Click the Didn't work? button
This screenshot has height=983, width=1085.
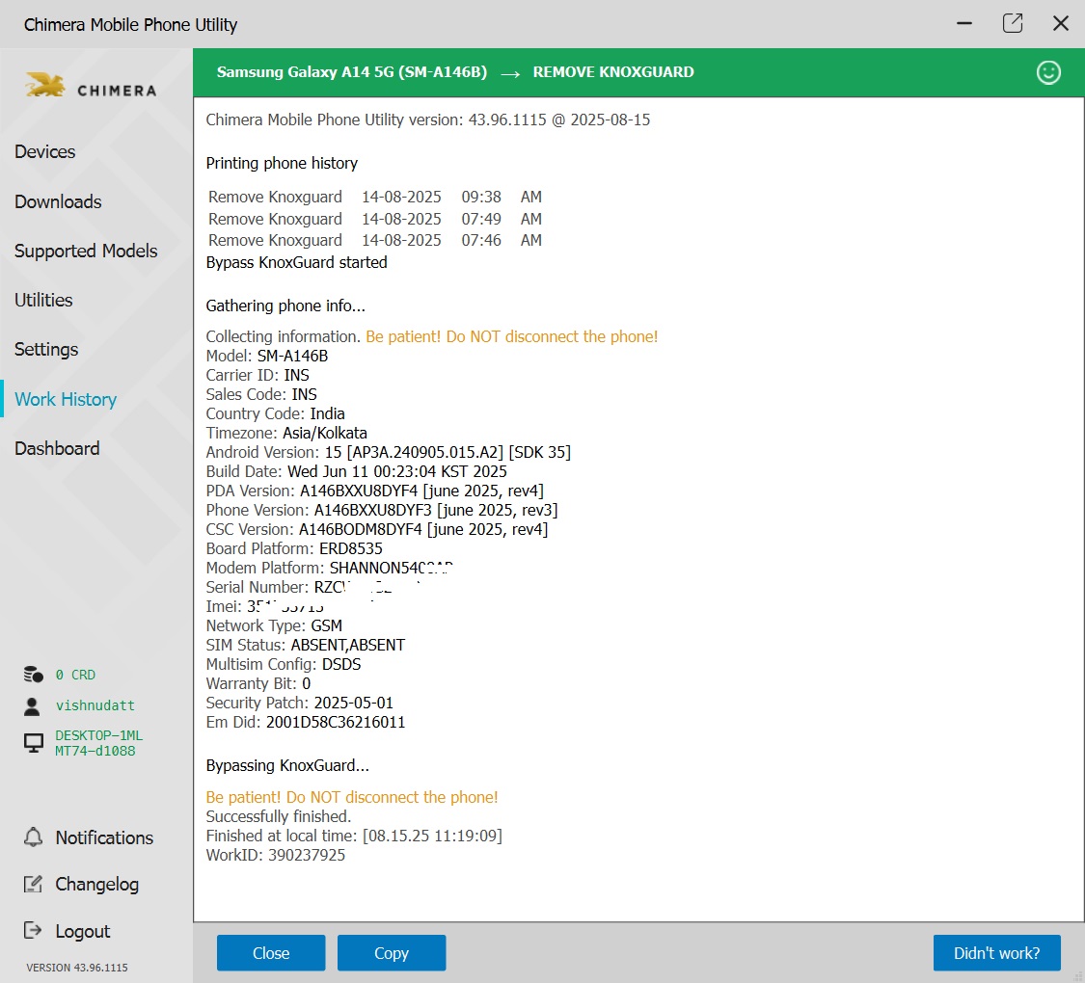point(996,952)
